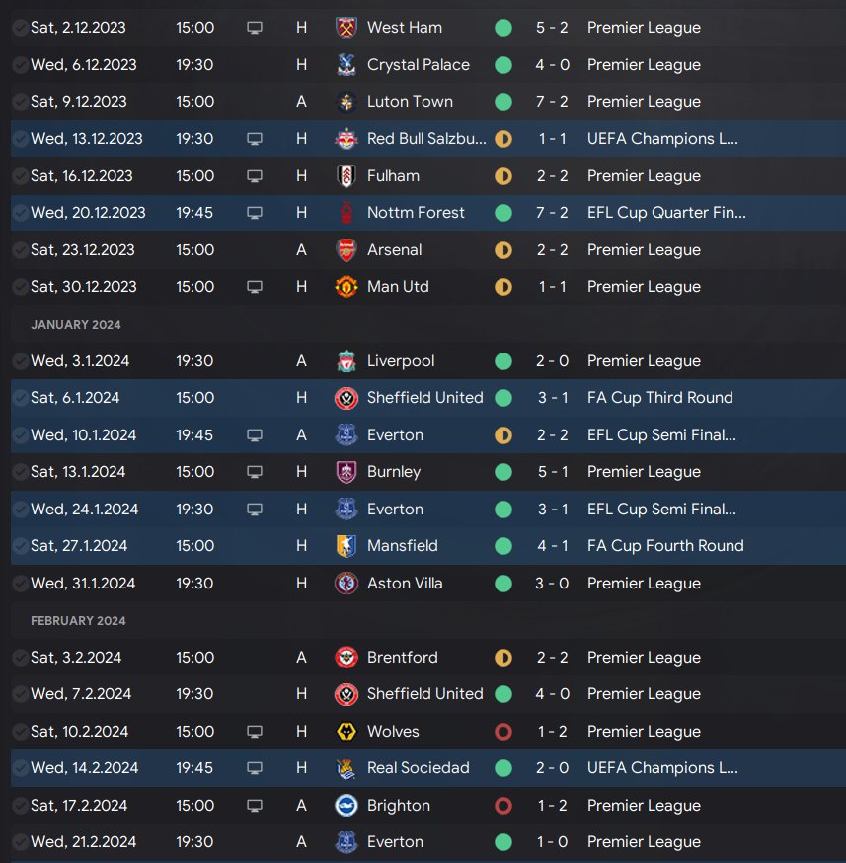Open the Aston Villa team name link

[405, 584]
